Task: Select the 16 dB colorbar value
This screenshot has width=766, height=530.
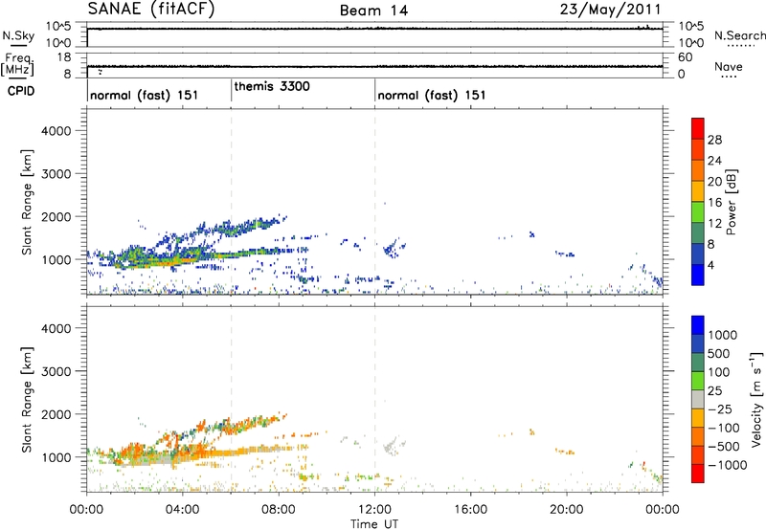Action: coord(714,203)
